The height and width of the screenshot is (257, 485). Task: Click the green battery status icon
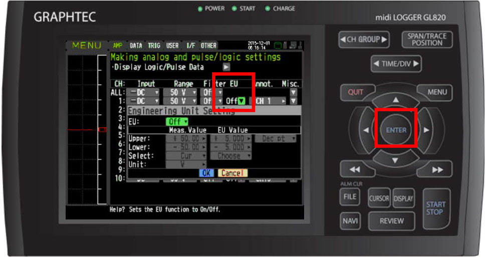[278, 46]
